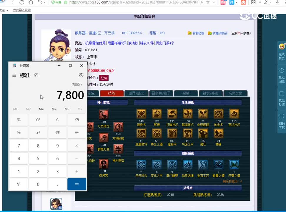Open calculator navigation hamburger menu
This screenshot has height=212, width=286.
14,75
